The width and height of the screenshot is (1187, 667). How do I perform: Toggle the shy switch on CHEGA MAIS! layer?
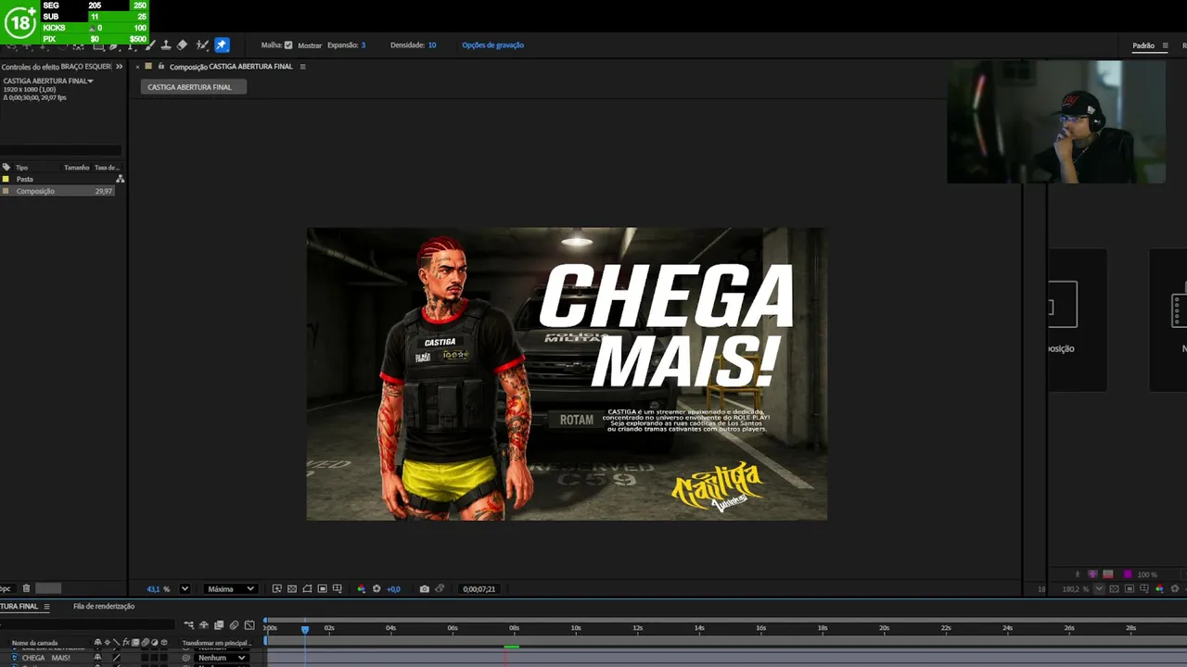tap(97, 658)
